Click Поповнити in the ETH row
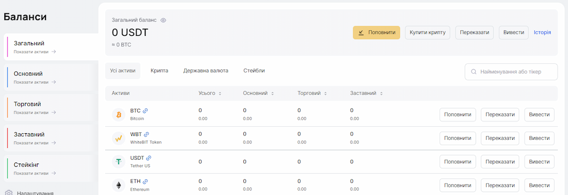568x195 pixels. pos(457,186)
